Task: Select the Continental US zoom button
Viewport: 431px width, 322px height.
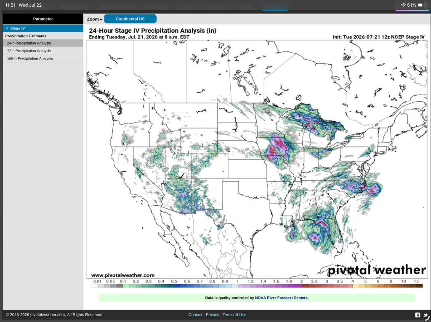Action: click(x=130, y=19)
